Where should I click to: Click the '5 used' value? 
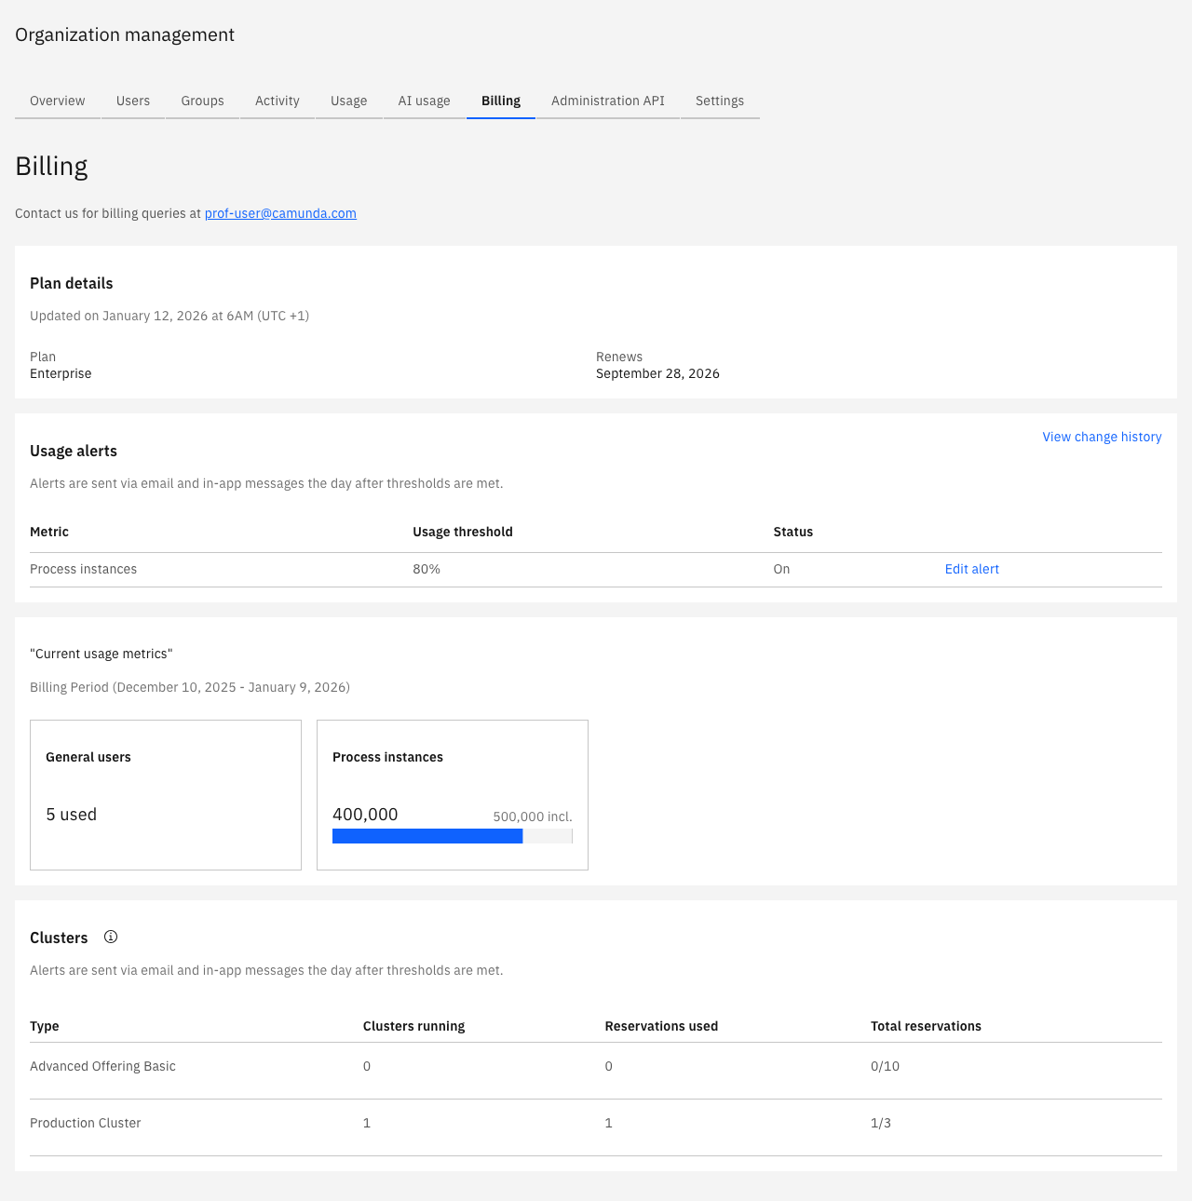[72, 815]
